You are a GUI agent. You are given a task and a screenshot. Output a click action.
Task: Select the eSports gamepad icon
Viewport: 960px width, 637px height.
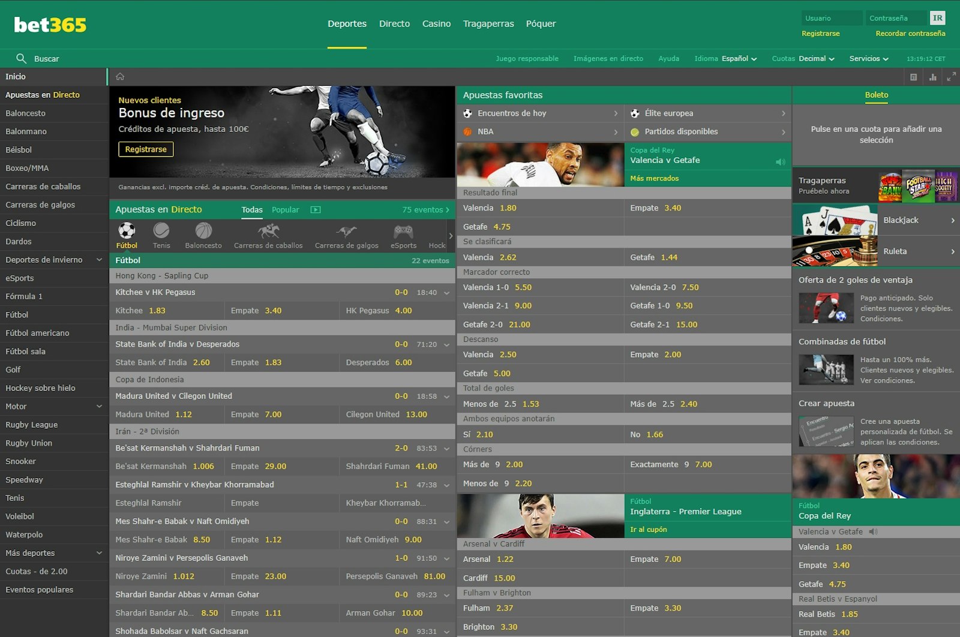[403, 231]
